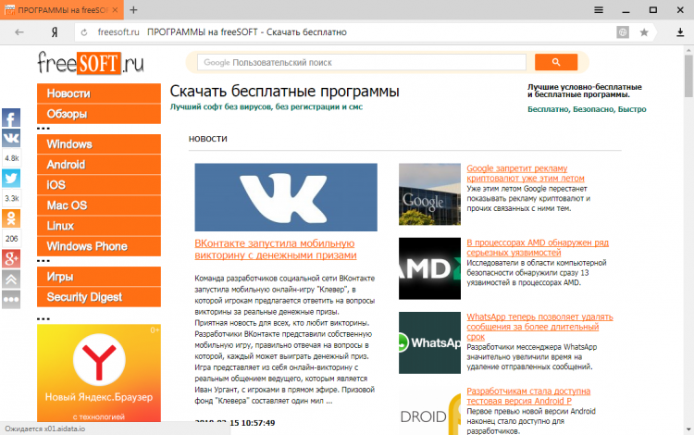
Task: Close the freeSOFT browser tab
Action: (115, 10)
